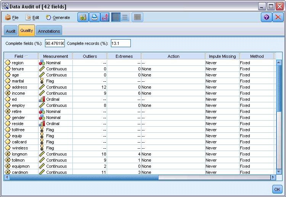
Task: Click the red X toolbar icon beside Help
Action: 278,17
